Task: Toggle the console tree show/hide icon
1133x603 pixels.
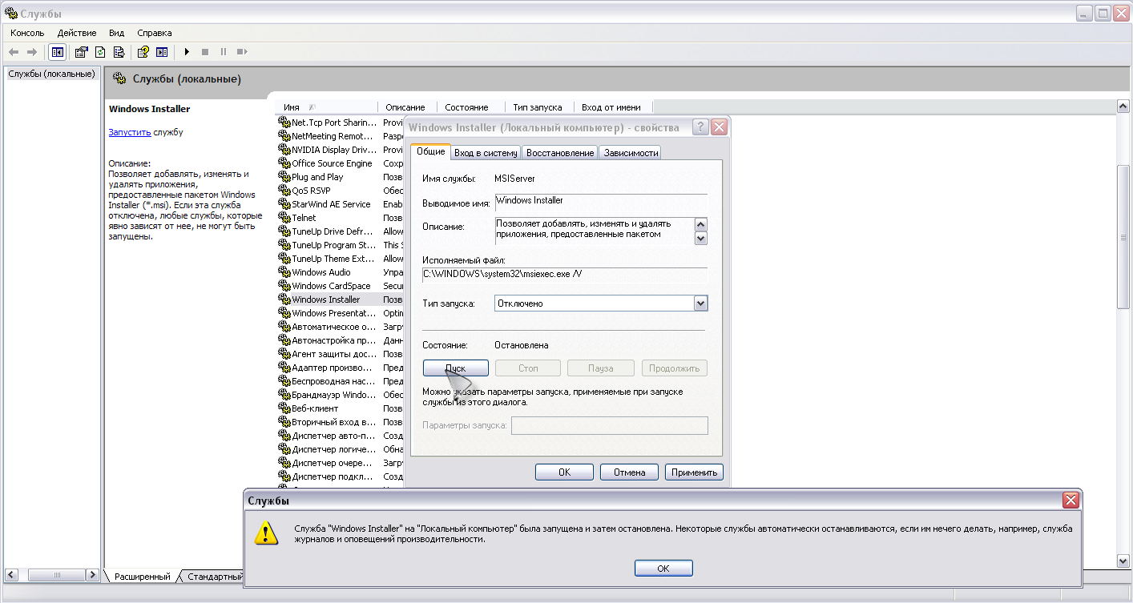Action: click(58, 52)
